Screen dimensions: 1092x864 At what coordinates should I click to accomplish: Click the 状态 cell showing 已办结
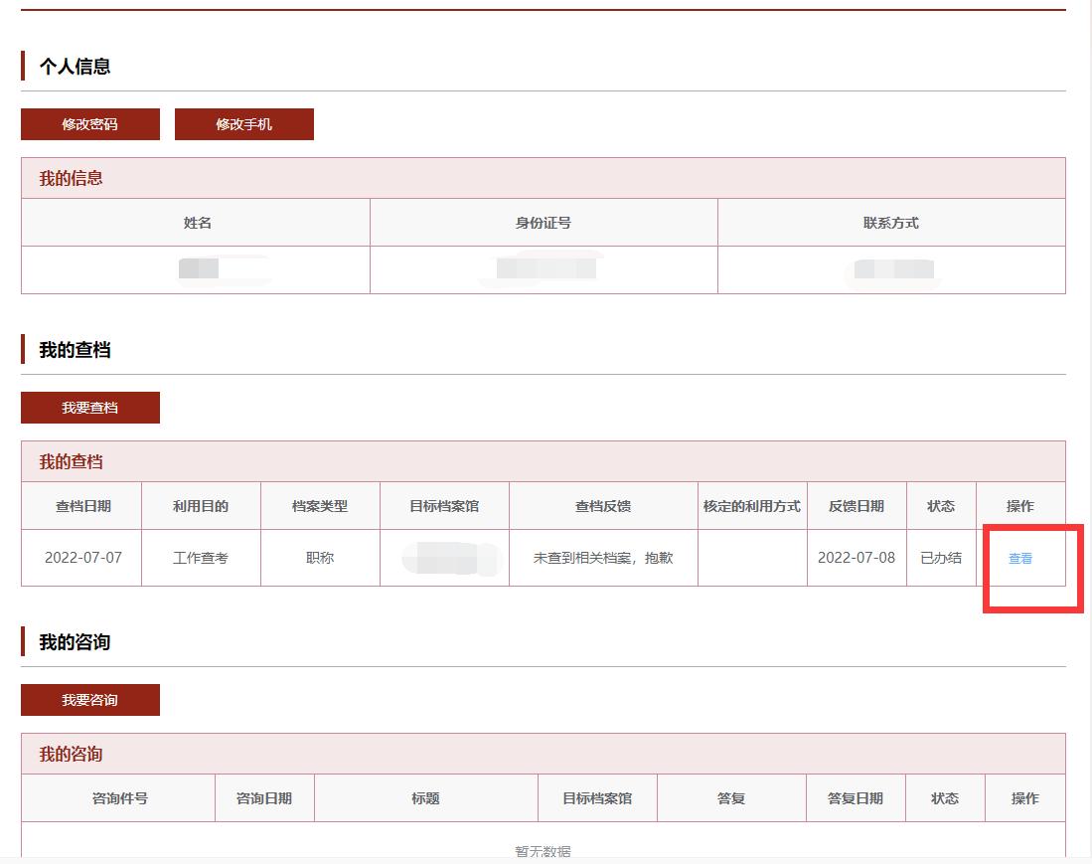(x=940, y=558)
